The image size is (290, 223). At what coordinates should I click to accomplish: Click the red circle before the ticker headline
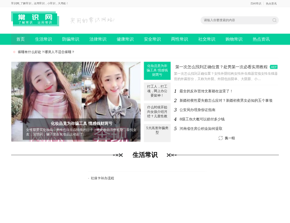tap(14, 52)
